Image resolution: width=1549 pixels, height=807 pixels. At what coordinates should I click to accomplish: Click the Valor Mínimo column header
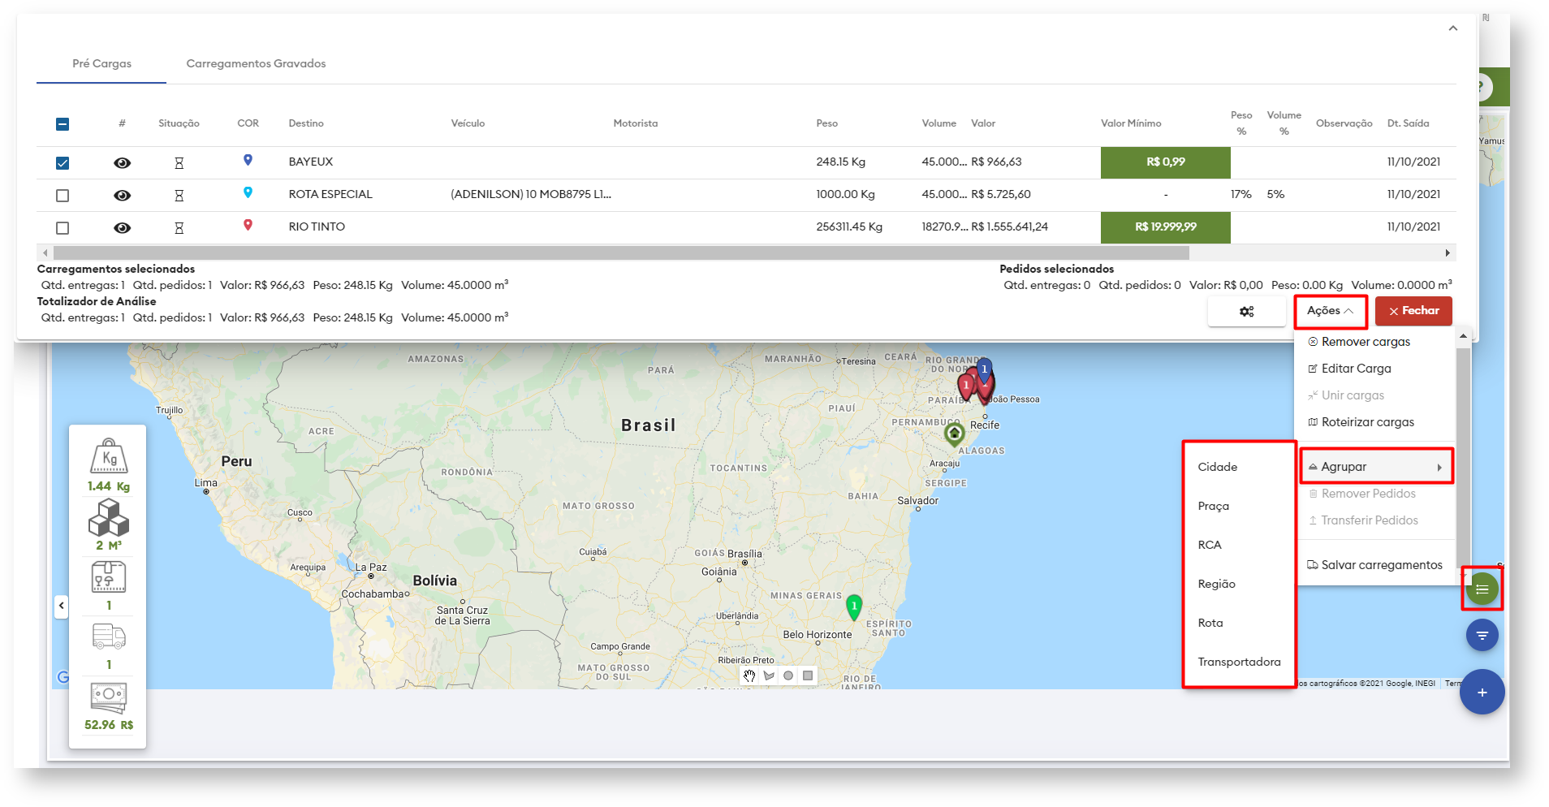pyautogui.click(x=1131, y=123)
